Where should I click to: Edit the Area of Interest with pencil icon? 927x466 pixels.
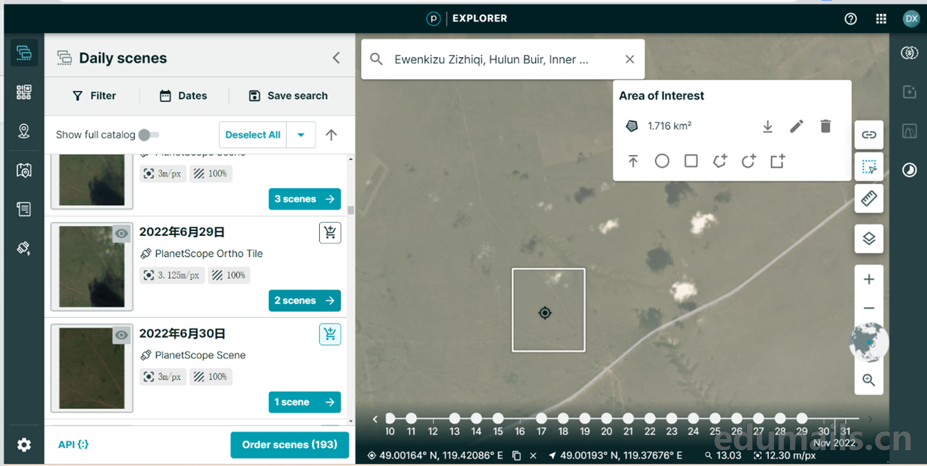[796, 127]
